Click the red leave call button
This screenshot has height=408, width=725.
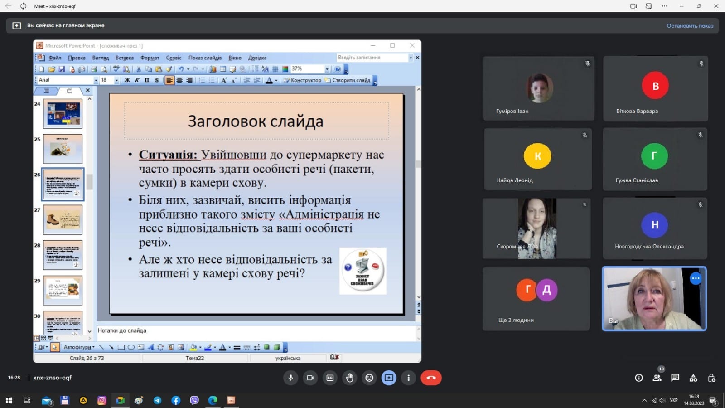431,378
